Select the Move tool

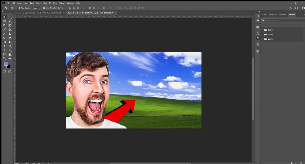[5, 17]
